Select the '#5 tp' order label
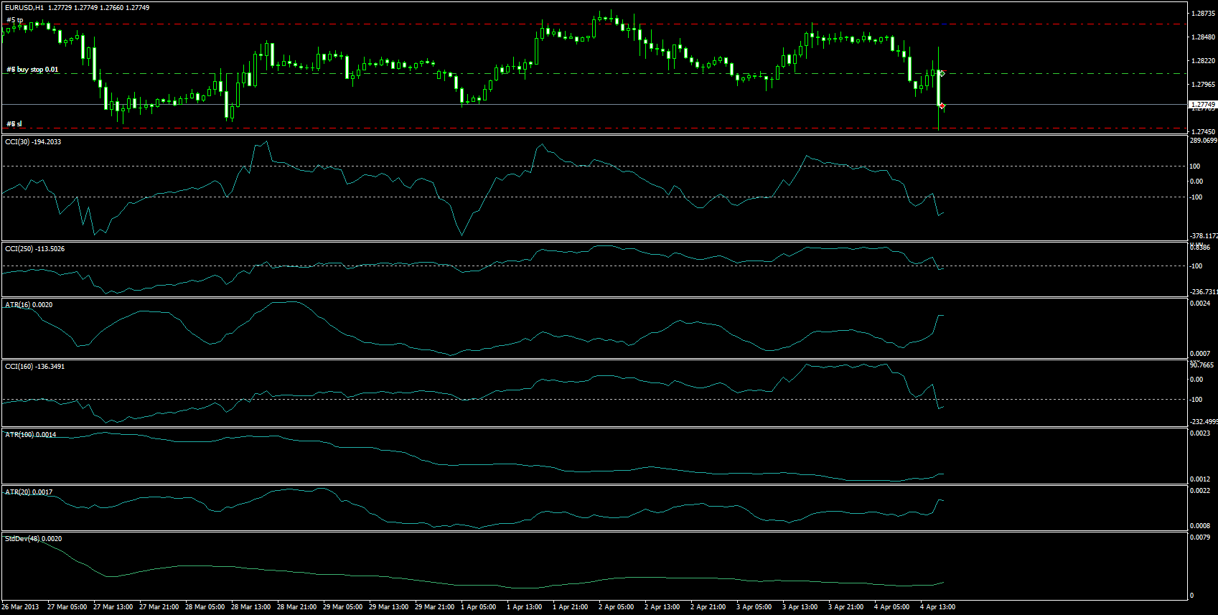This screenshot has height=615, width=1218. [15, 20]
